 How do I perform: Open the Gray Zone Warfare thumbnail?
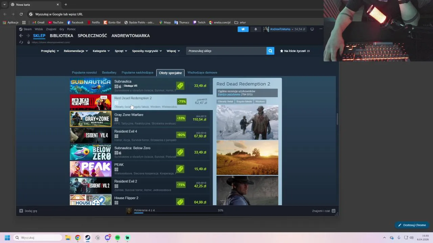(91, 119)
